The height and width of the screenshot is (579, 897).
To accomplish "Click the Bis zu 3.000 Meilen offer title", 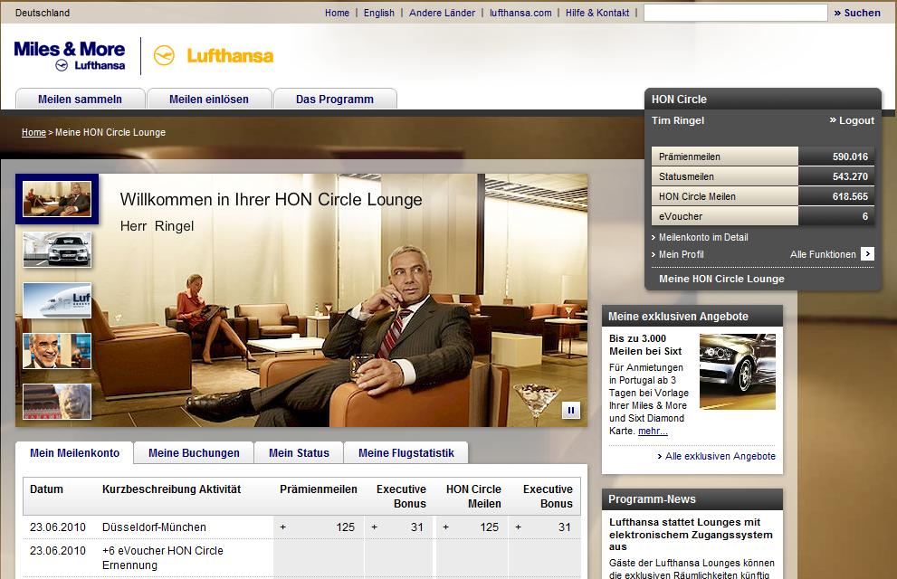I will pyautogui.click(x=645, y=345).
